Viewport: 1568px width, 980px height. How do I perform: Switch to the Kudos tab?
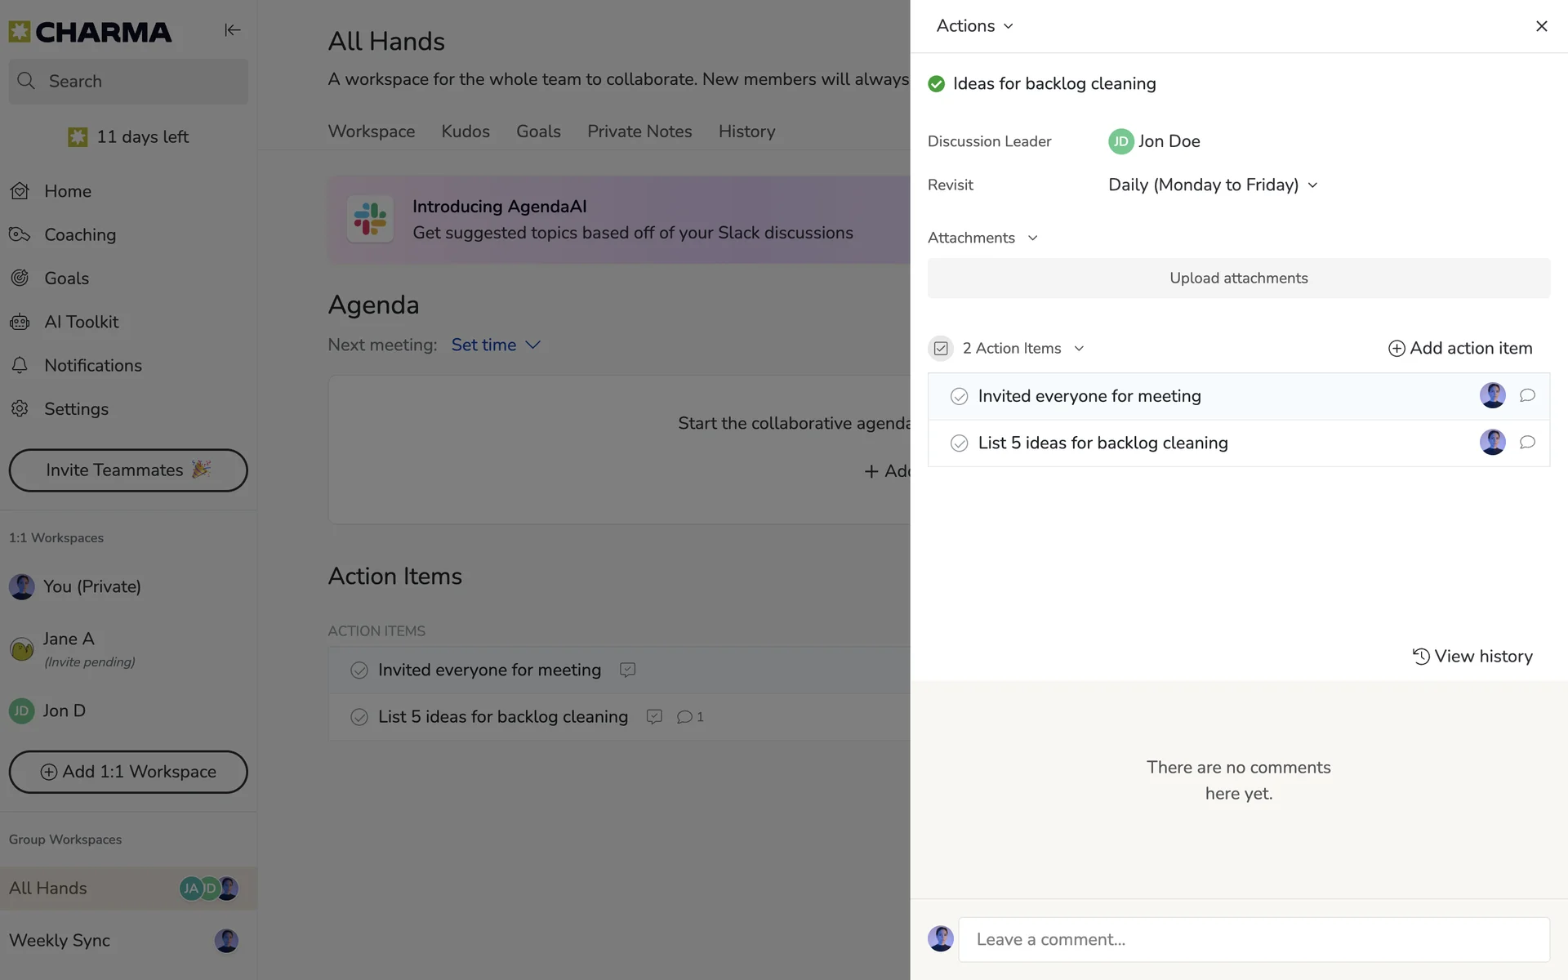click(465, 131)
